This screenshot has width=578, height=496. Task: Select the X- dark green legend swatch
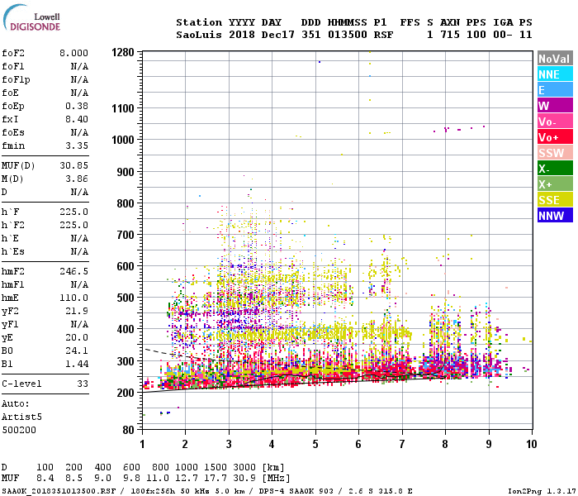tap(555, 169)
